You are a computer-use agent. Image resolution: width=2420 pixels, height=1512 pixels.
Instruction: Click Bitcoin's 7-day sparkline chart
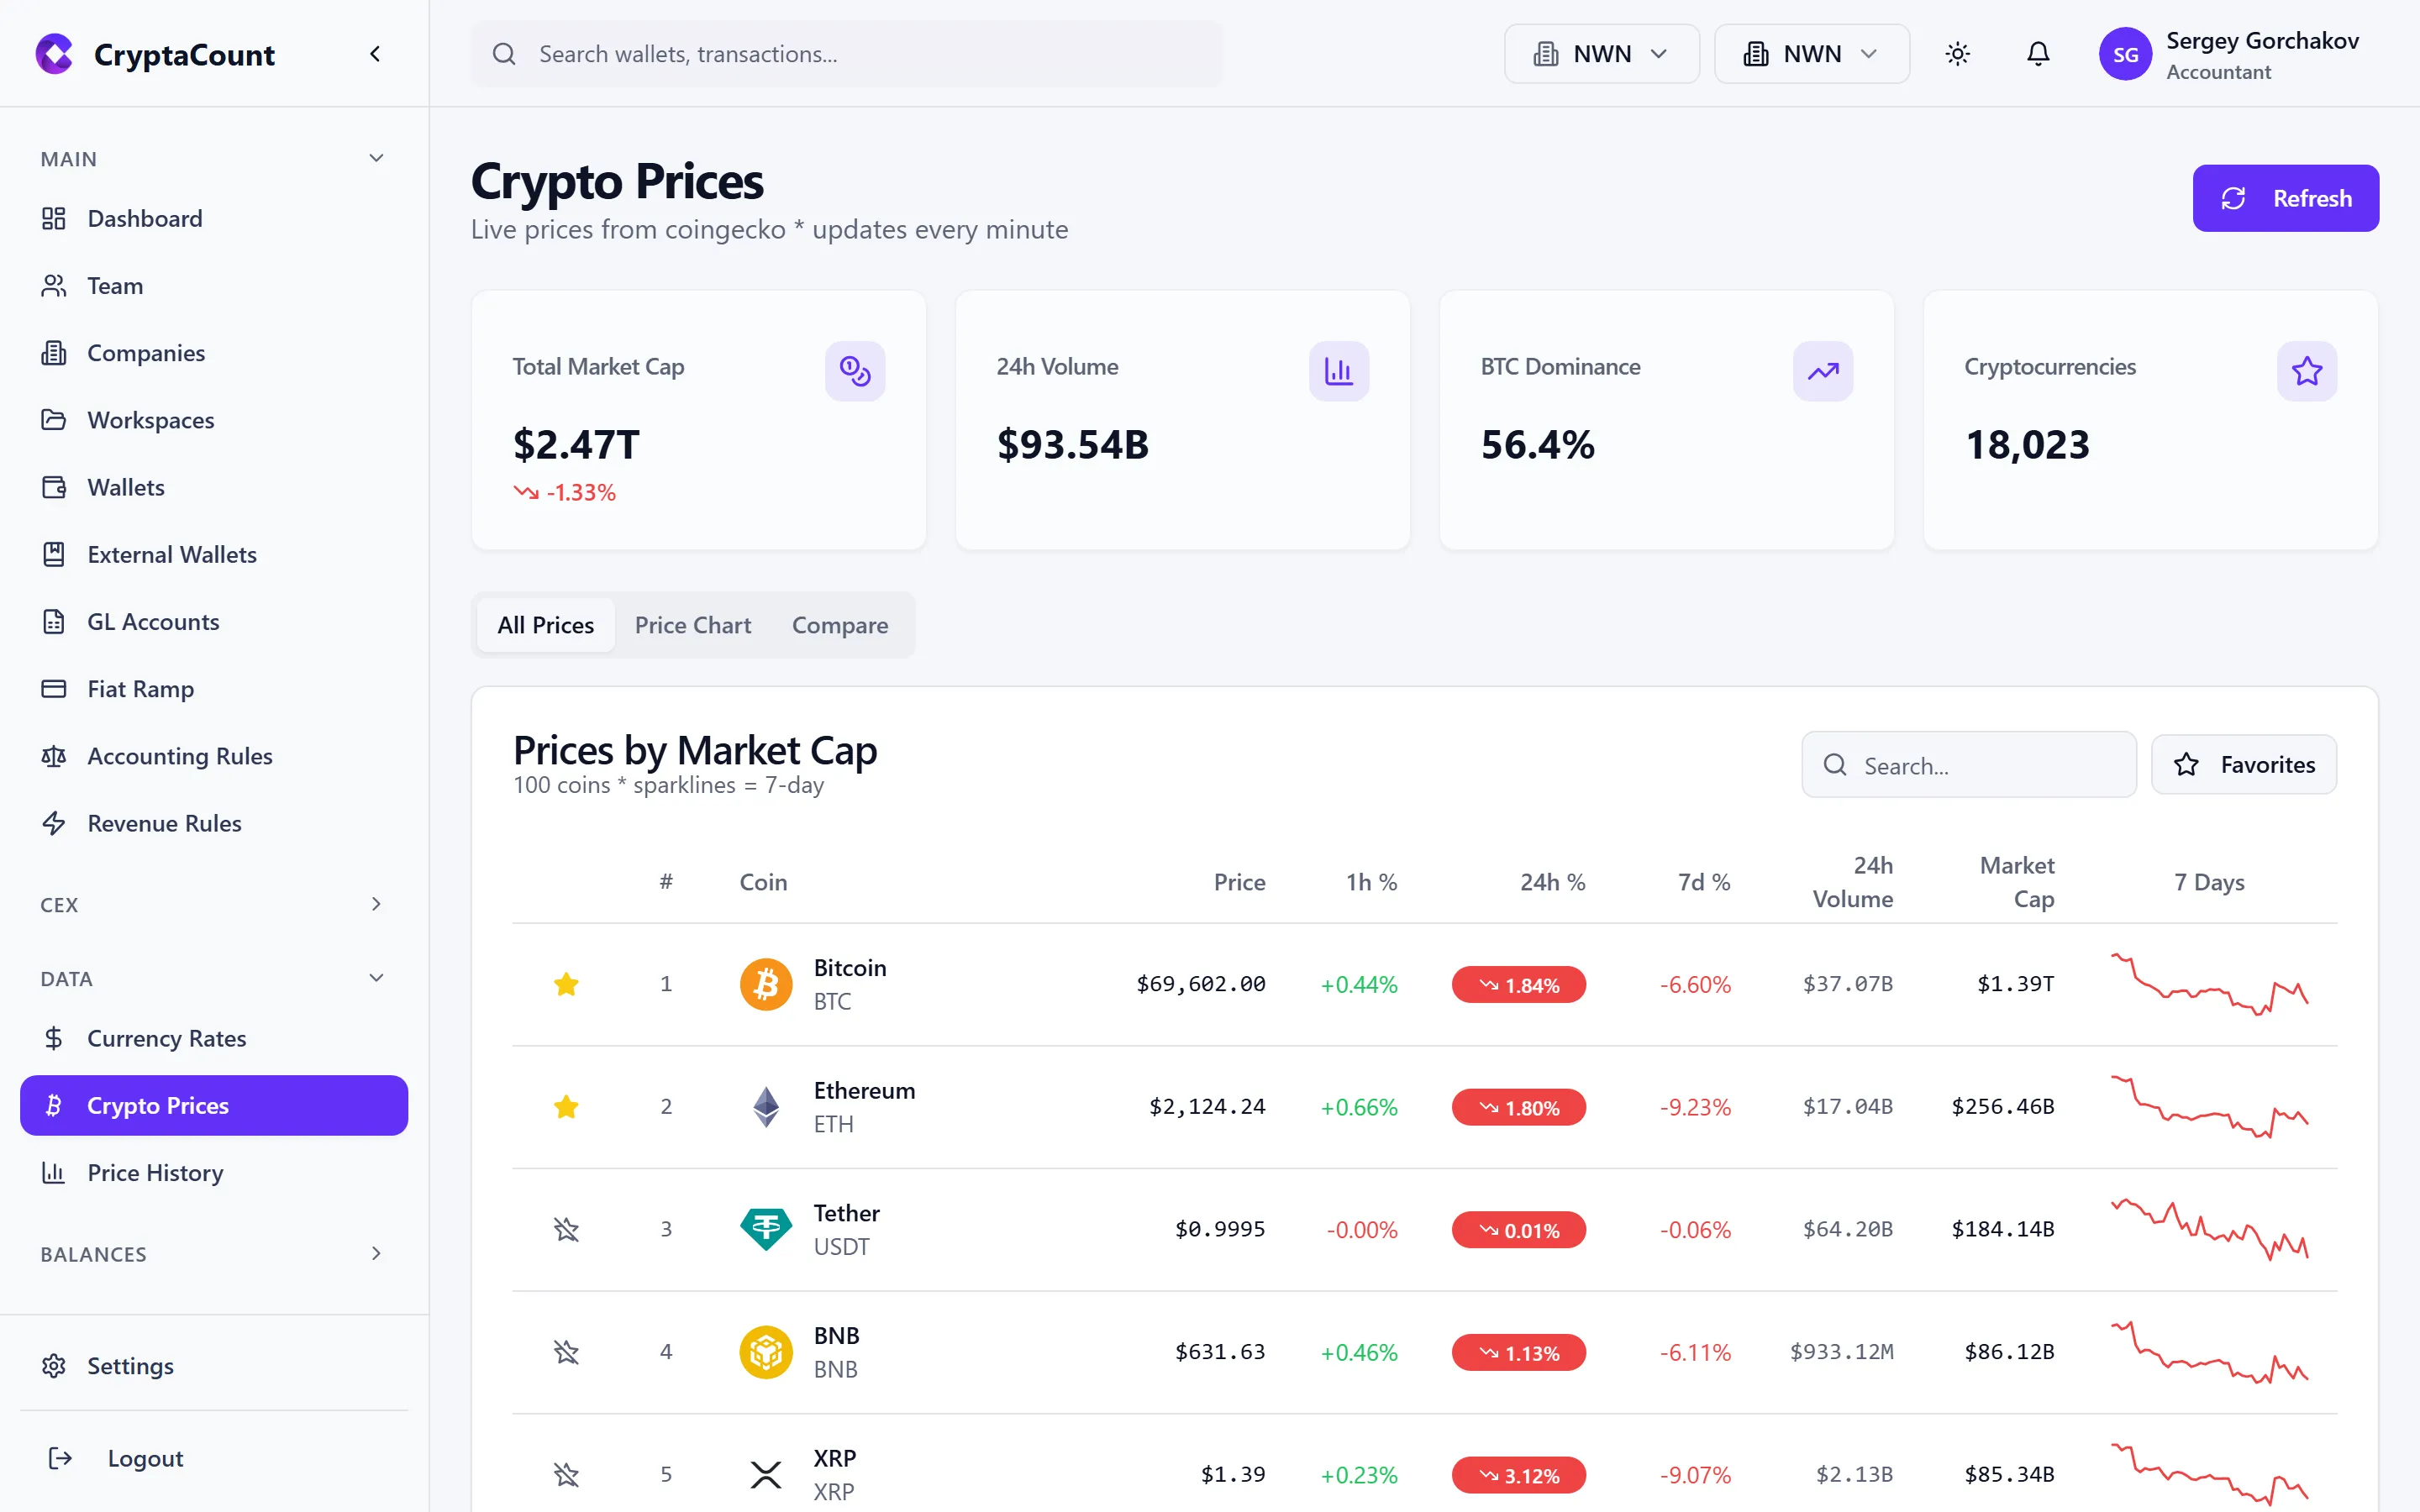2211,984
